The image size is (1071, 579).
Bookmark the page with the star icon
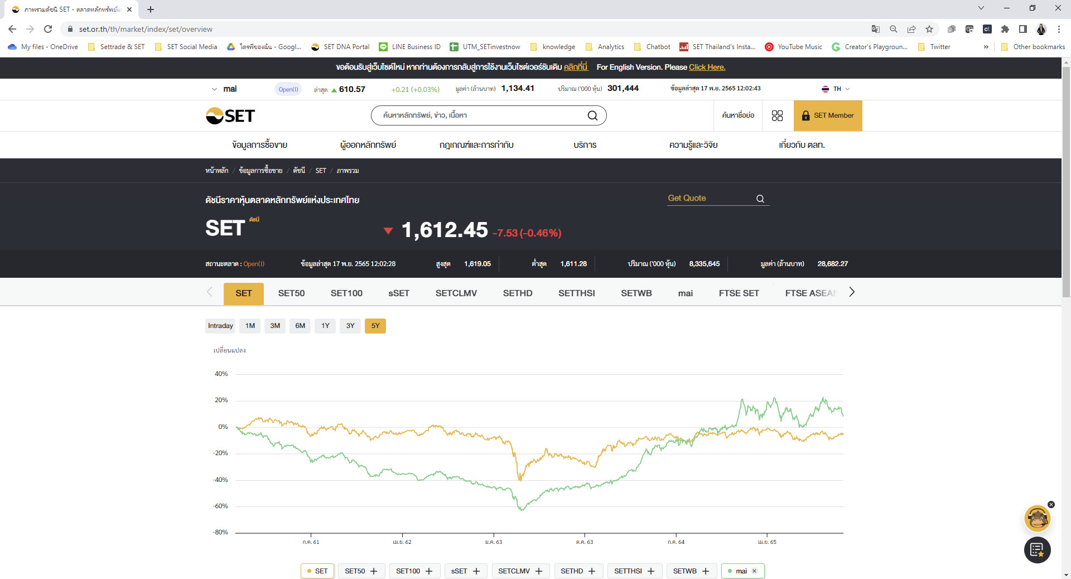(x=929, y=29)
